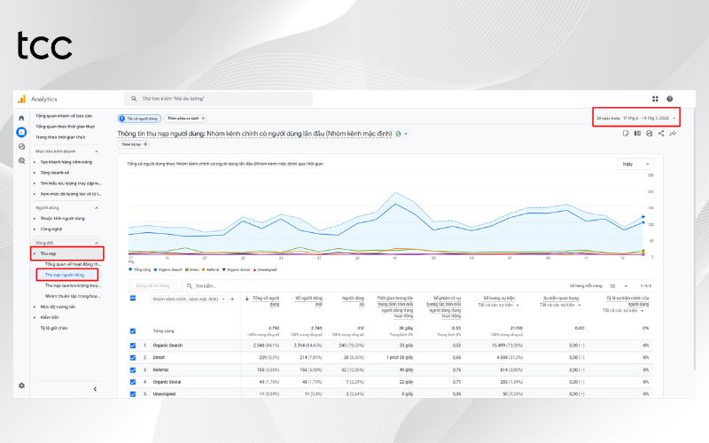Click the table search magnifier icon
709x443 pixels.
point(190,285)
